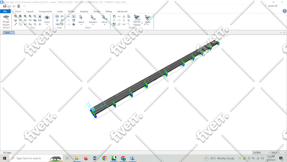Restore full view with second zoom icon

point(20,16)
